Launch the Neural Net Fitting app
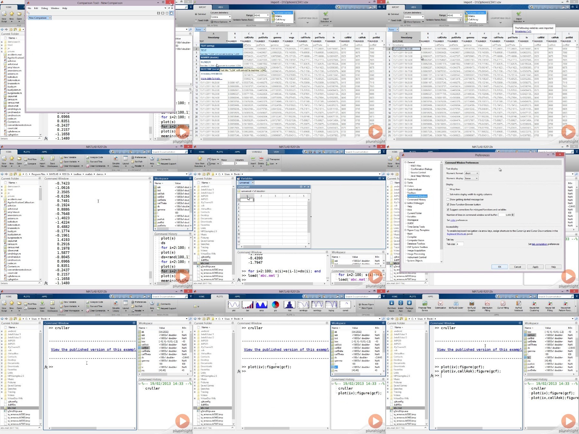Image resolution: width=579 pixels, height=434 pixels. pyautogui.click(x=550, y=306)
